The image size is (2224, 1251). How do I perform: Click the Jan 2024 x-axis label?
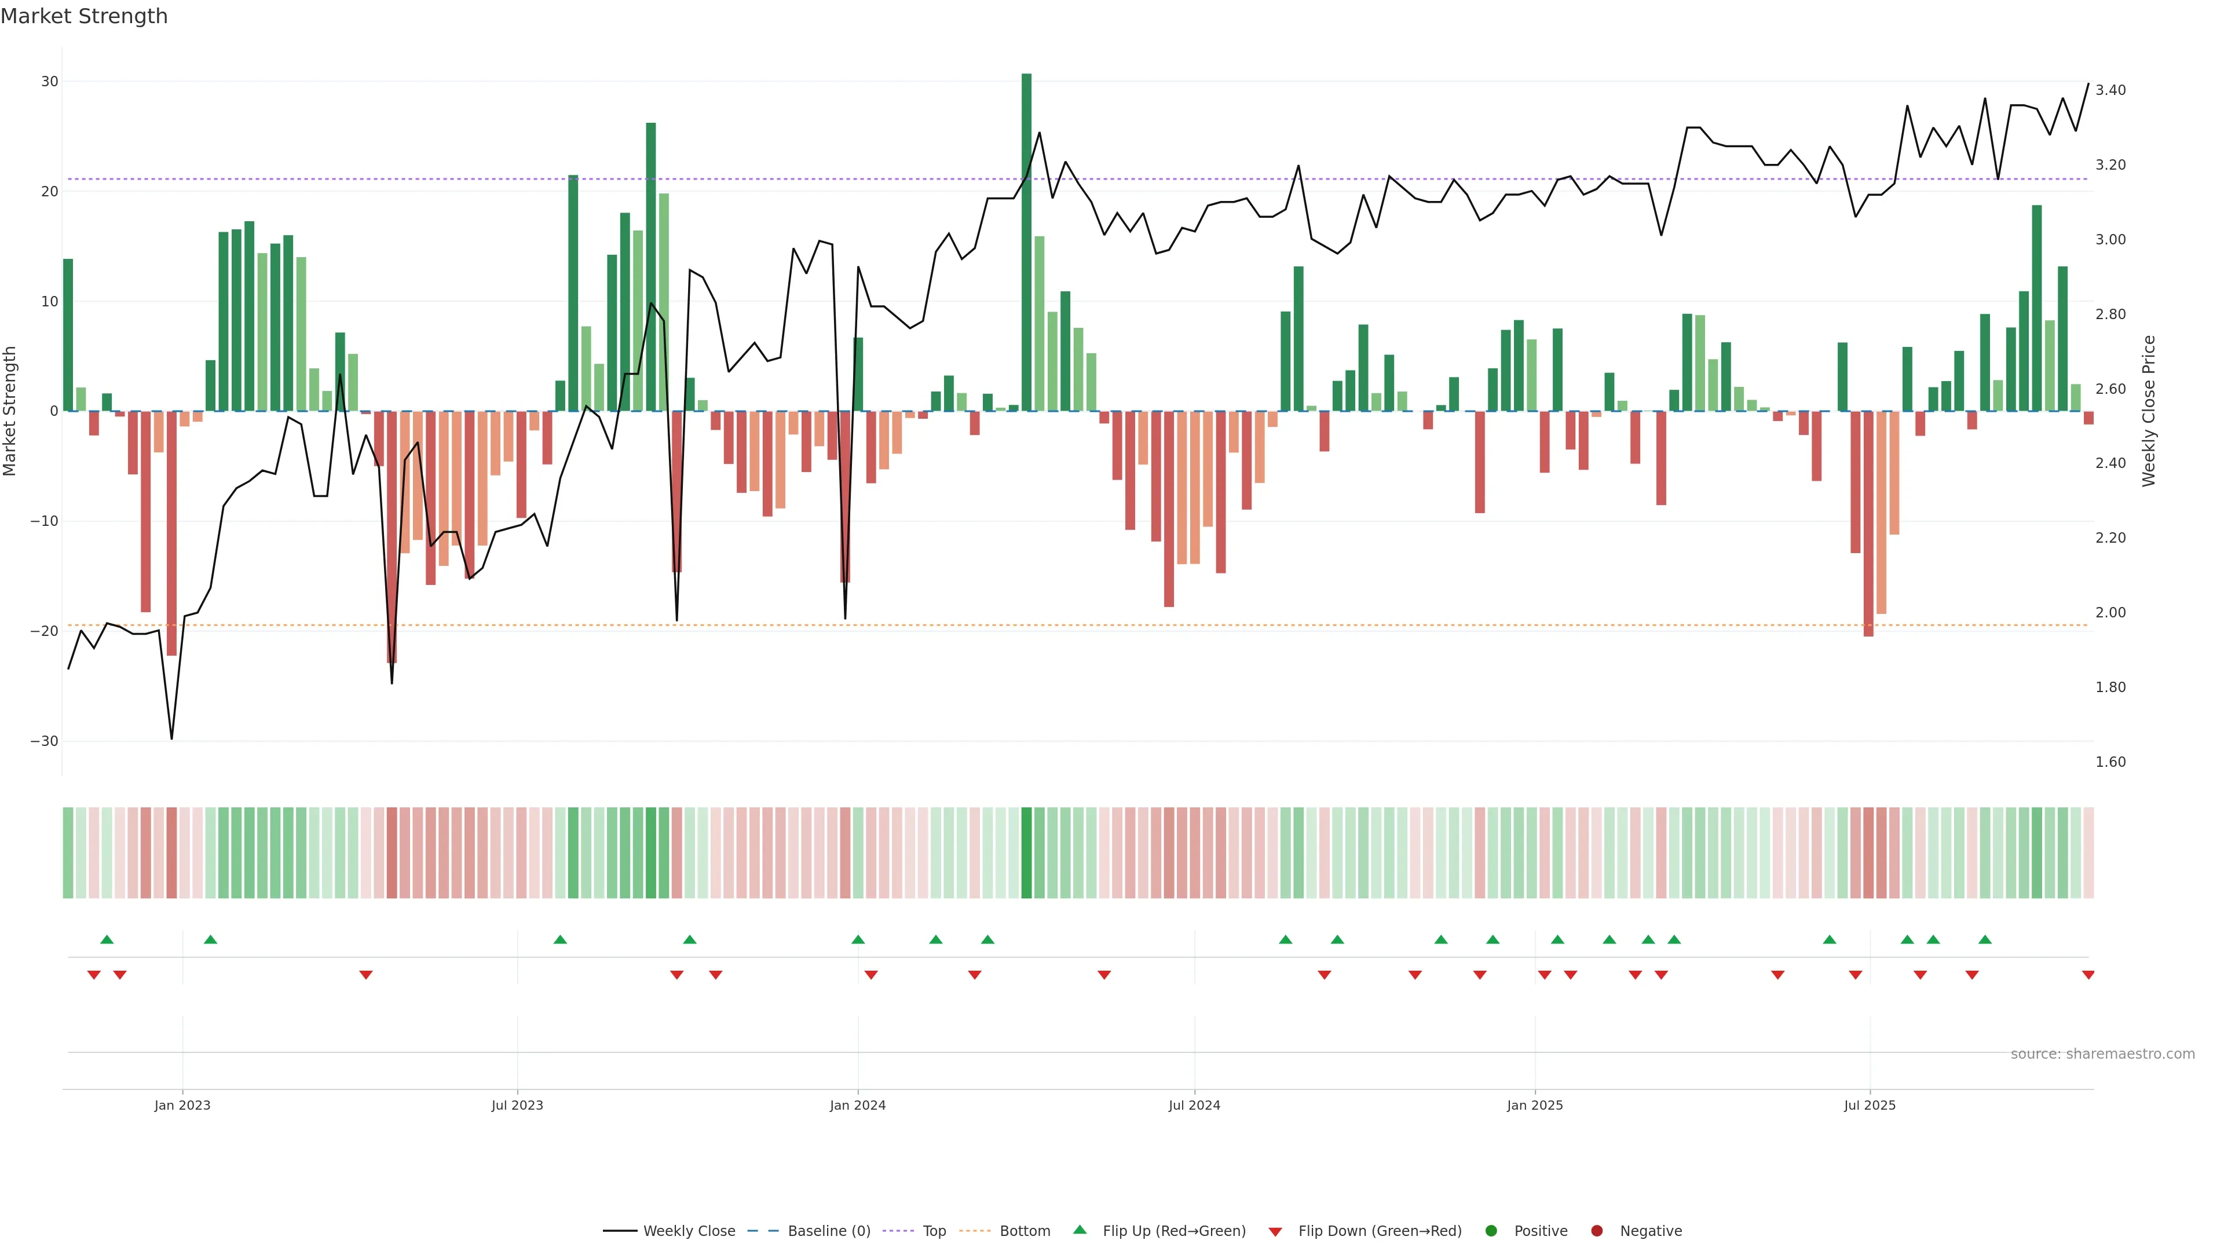click(x=857, y=1105)
